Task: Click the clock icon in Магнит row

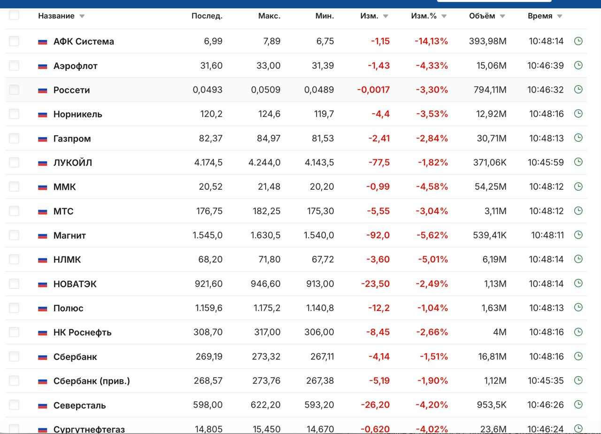Action: [578, 235]
